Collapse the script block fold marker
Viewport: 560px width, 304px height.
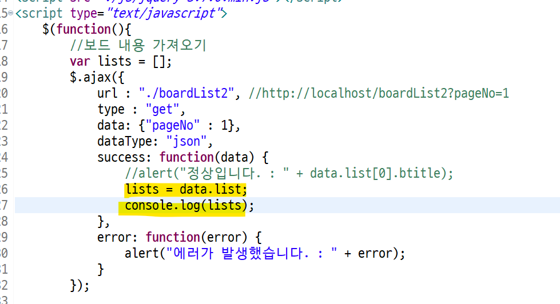click(10, 13)
